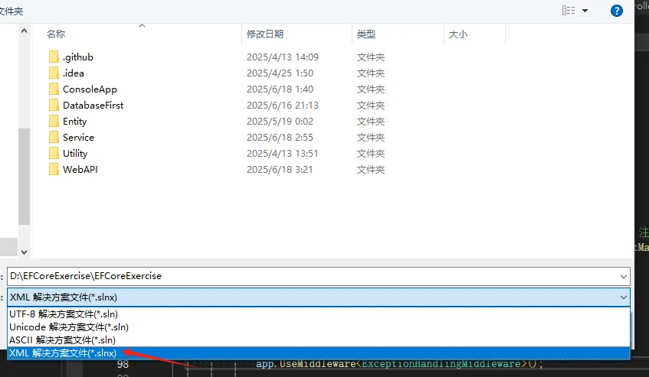Select the DatabaseFirst folder icon

click(54, 106)
